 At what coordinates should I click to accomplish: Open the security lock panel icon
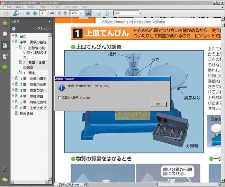point(5,23)
